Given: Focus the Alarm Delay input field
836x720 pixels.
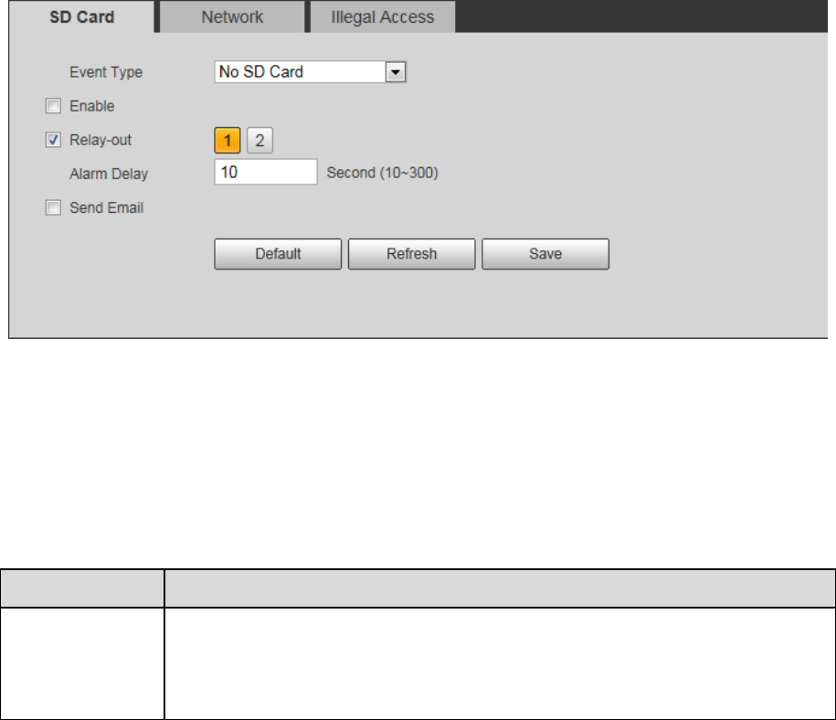Looking at the screenshot, I should (x=266, y=172).
